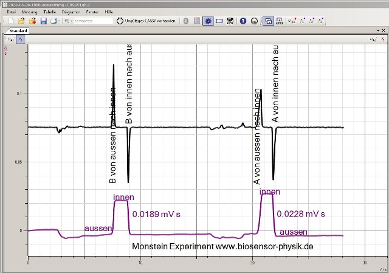Click the Print icon in the toolbar
Image resolution: width=389 pixels, height=273 pixels.
pyautogui.click(x=53, y=21)
